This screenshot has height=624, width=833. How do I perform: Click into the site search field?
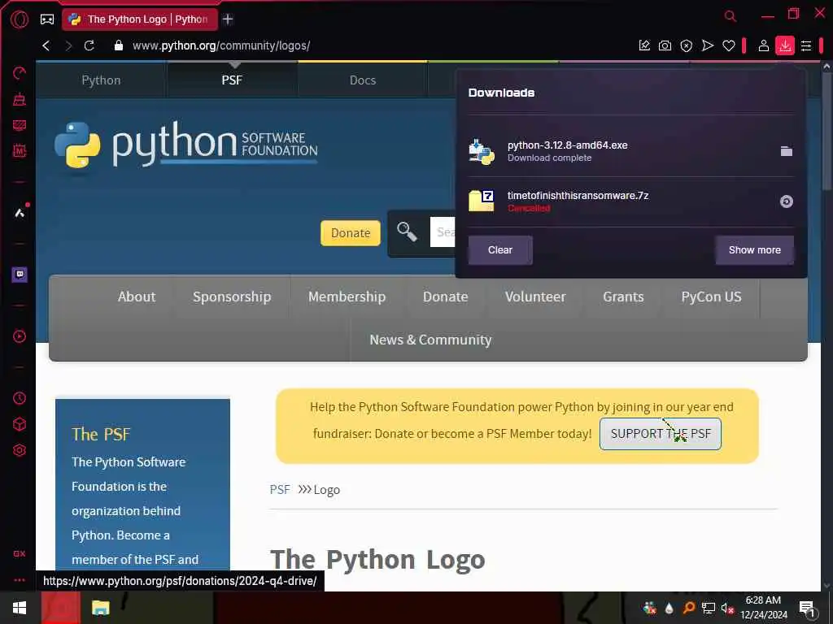click(443, 232)
